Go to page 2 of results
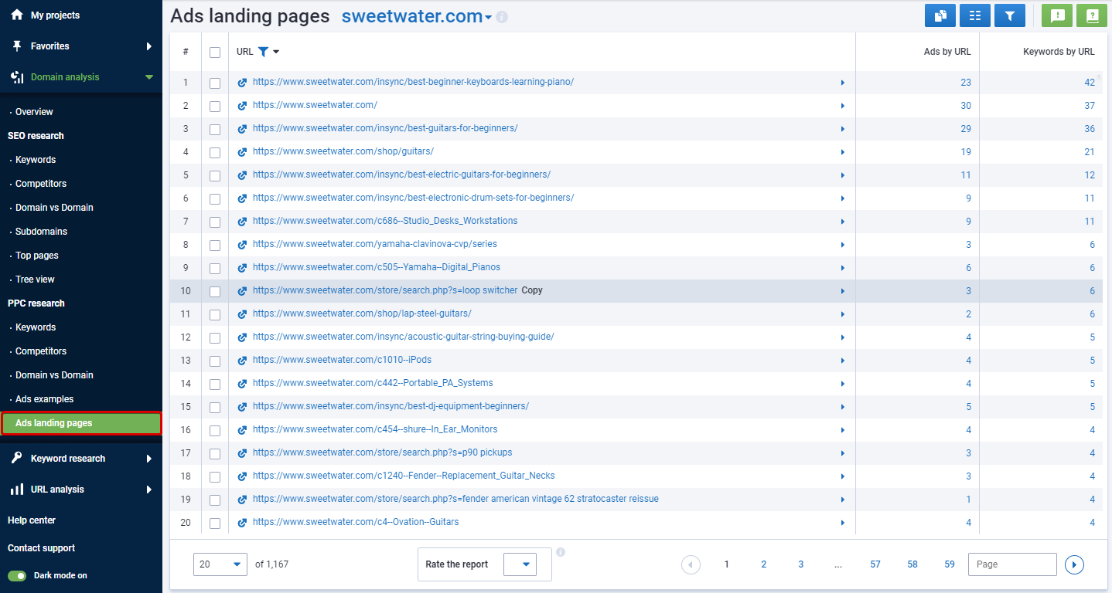Image resolution: width=1112 pixels, height=593 pixels. 763,564
